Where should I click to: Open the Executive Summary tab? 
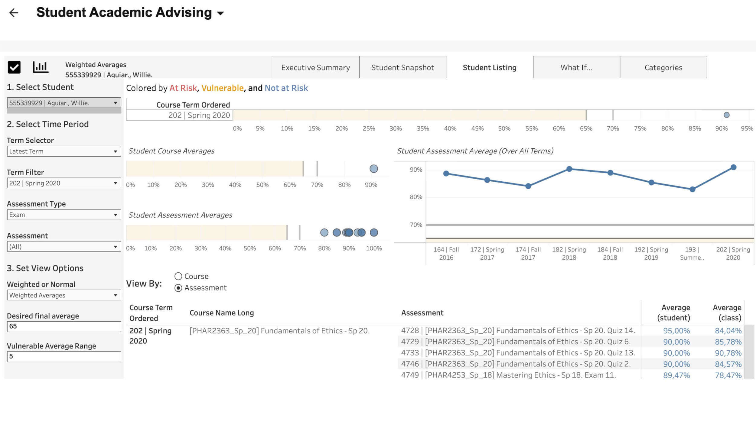pos(315,67)
